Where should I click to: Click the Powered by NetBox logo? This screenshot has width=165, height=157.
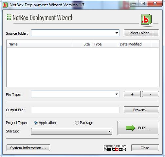coord(115,148)
